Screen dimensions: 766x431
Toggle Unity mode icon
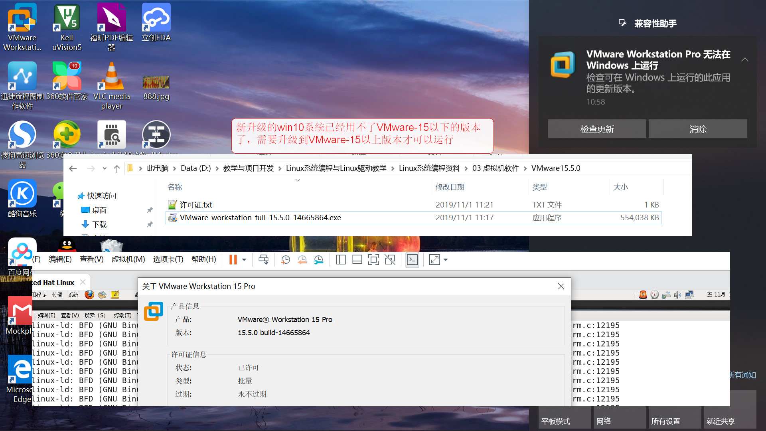pos(390,260)
